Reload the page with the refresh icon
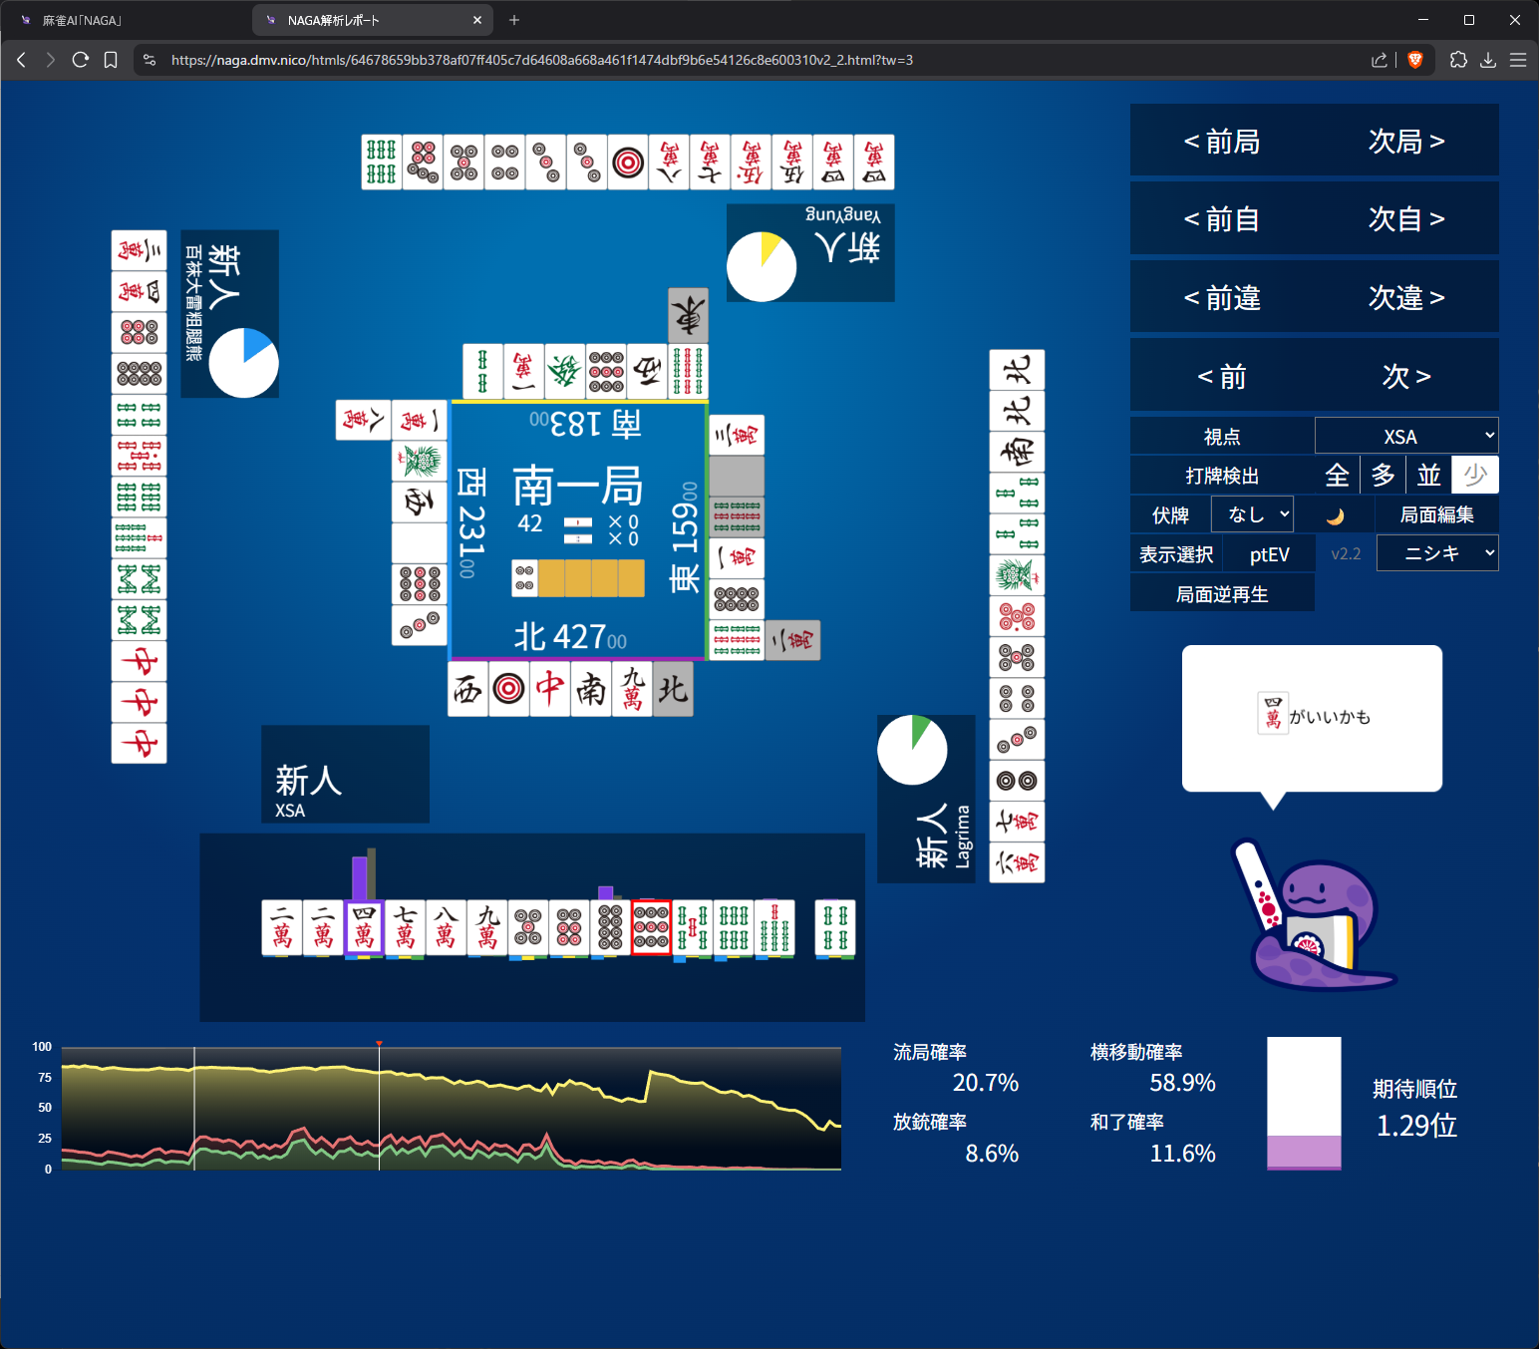 coord(81,60)
